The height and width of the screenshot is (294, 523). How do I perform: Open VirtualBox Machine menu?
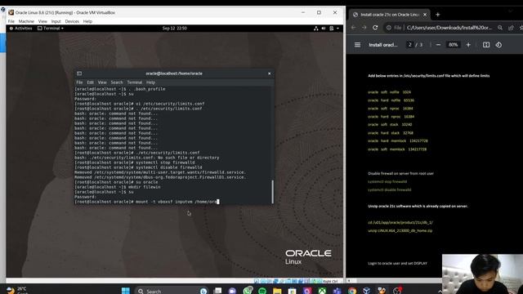pos(26,21)
